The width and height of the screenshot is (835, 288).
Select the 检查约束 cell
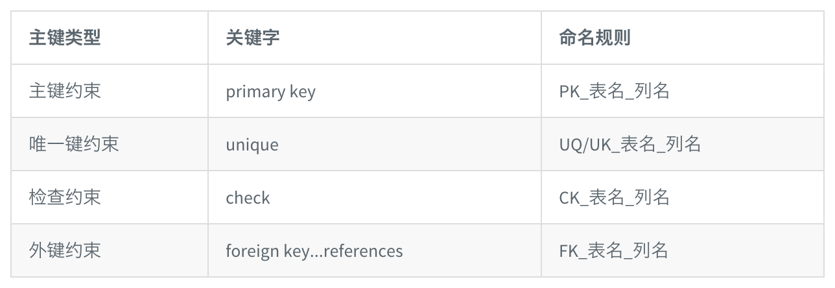65,197
